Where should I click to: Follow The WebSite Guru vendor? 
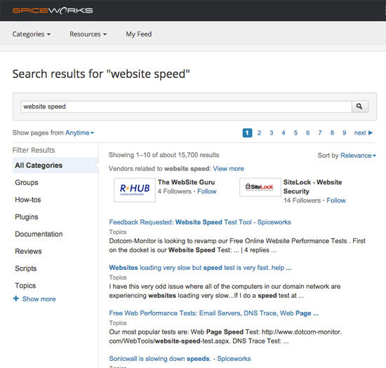(x=207, y=191)
